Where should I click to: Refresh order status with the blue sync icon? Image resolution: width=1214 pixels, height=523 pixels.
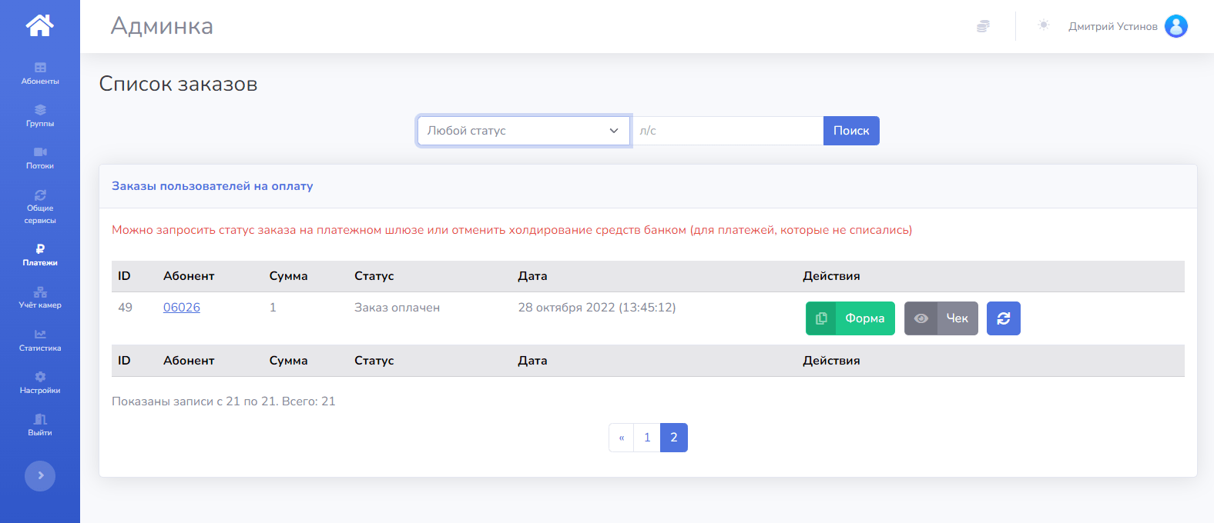1003,318
